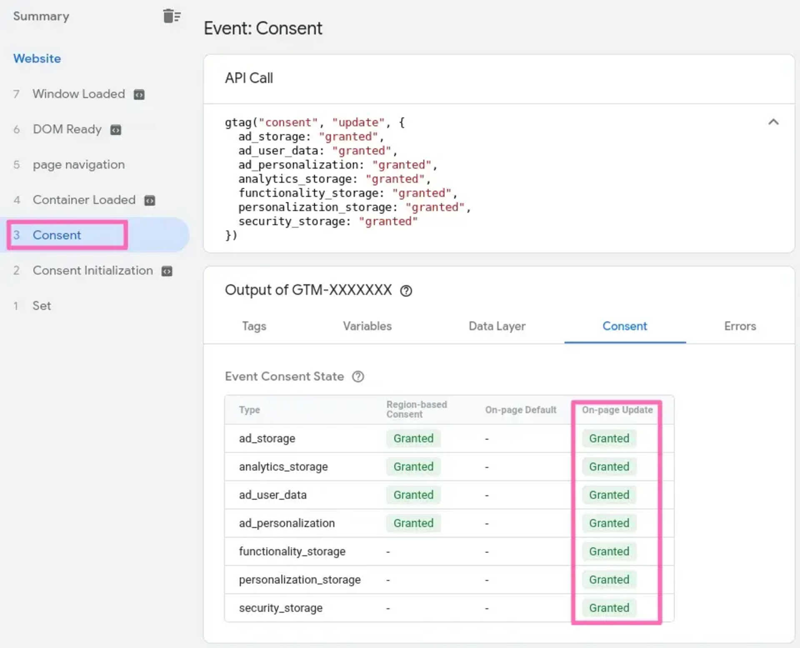800x648 pixels.
Task: Click the Website container link
Action: coord(37,58)
